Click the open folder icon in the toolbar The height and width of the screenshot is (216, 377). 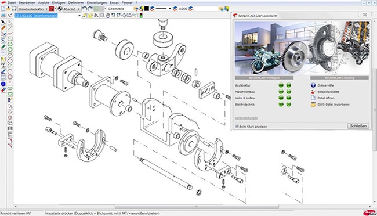click(x=9, y=9)
